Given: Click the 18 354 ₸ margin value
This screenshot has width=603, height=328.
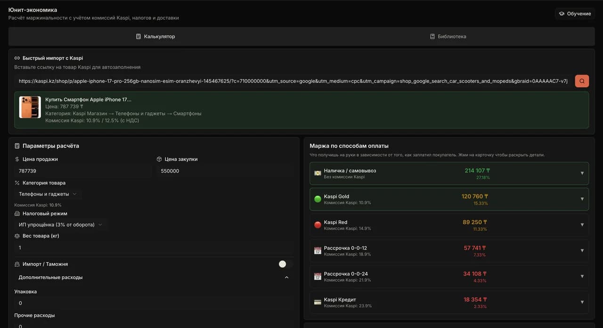Looking at the screenshot, I should (475, 299).
